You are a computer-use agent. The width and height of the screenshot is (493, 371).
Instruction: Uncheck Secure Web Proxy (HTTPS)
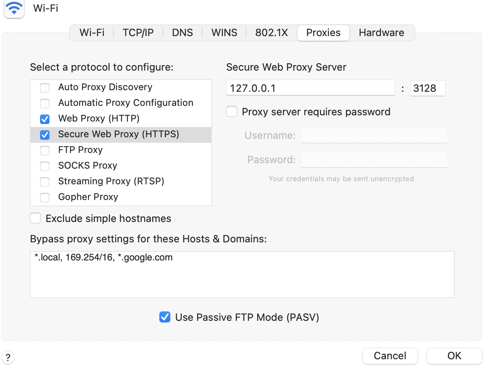tap(45, 135)
